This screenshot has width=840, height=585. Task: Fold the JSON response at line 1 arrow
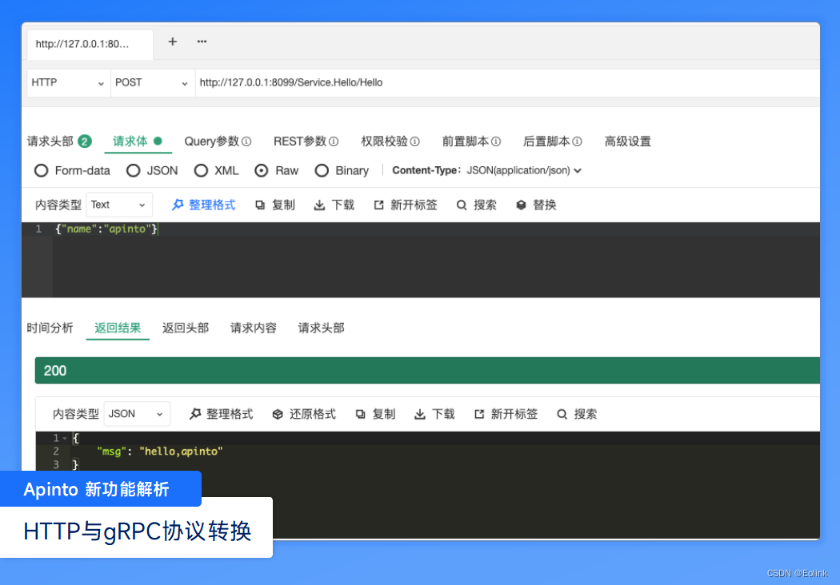point(65,438)
